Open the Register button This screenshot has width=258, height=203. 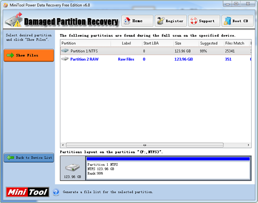[x=171, y=21]
